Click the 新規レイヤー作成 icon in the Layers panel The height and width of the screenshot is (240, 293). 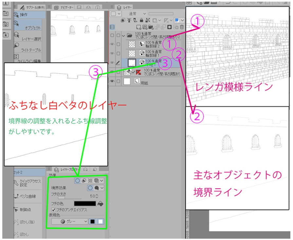point(138,26)
